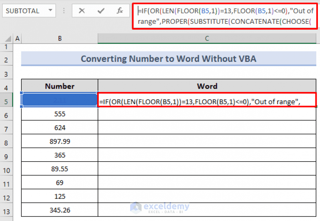
Task: Click the empty Word cell beside 624
Action: 207,127
